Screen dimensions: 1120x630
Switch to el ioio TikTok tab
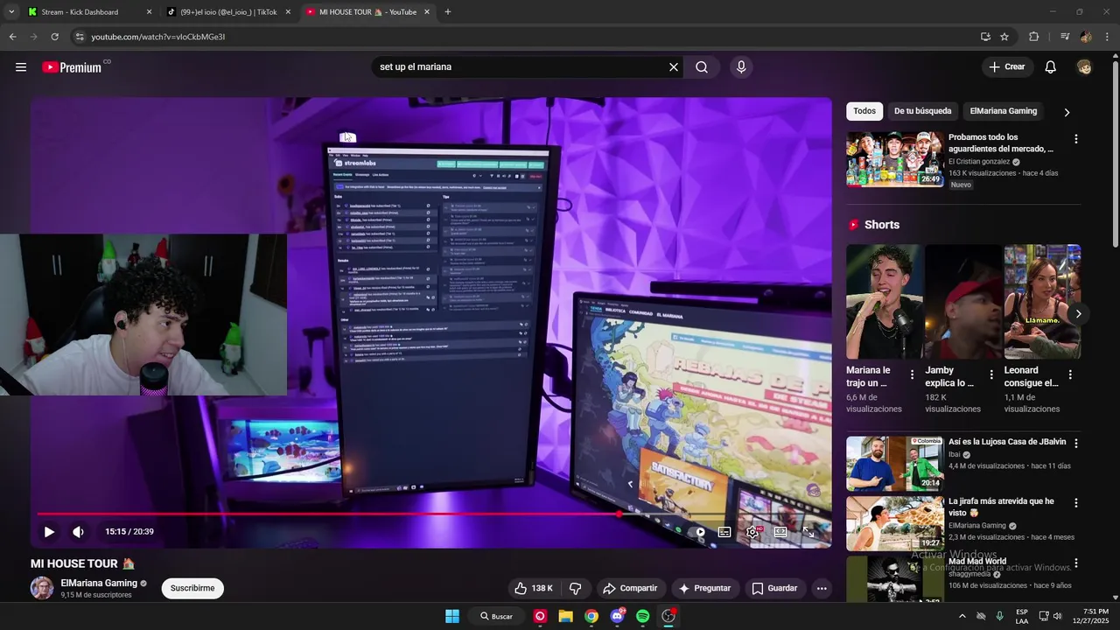[227, 12]
